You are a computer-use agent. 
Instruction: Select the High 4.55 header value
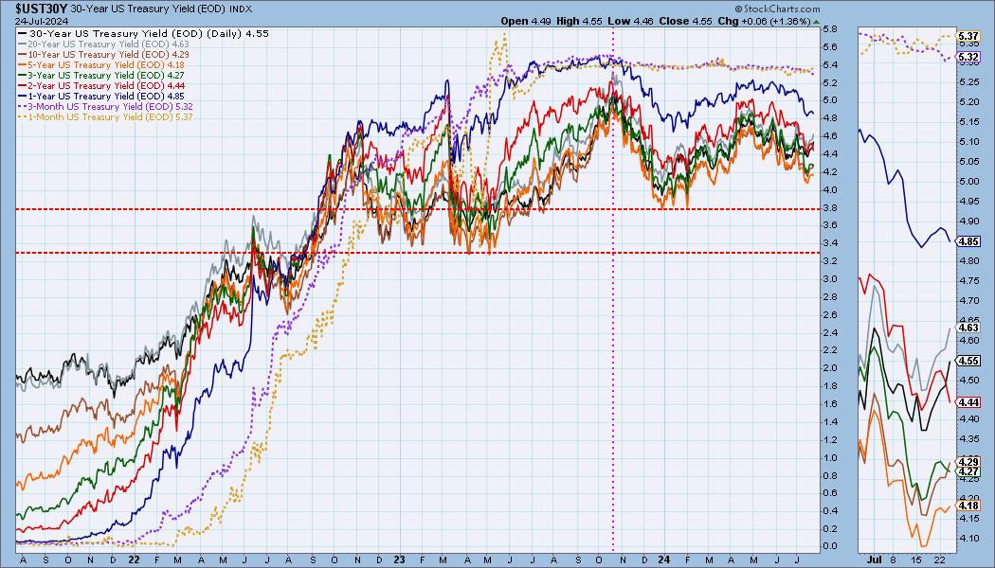pyautogui.click(x=579, y=21)
